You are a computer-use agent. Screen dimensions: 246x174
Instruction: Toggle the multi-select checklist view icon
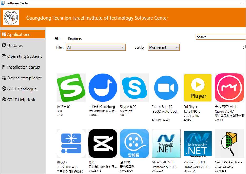click(244, 47)
